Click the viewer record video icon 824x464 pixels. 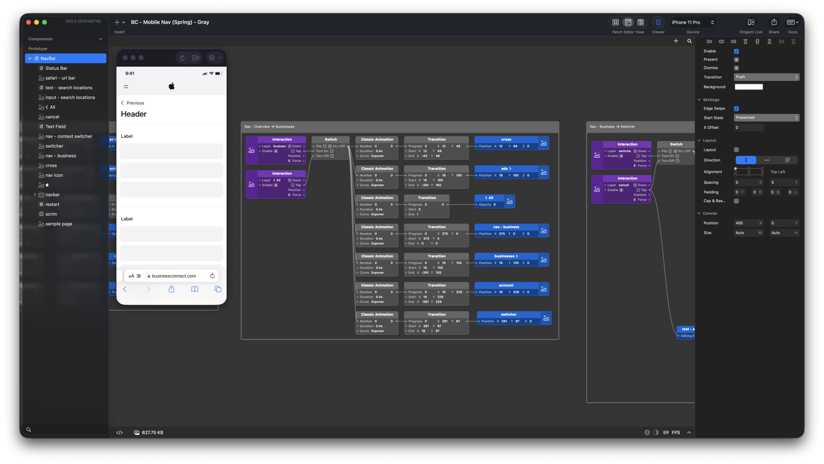pos(195,58)
